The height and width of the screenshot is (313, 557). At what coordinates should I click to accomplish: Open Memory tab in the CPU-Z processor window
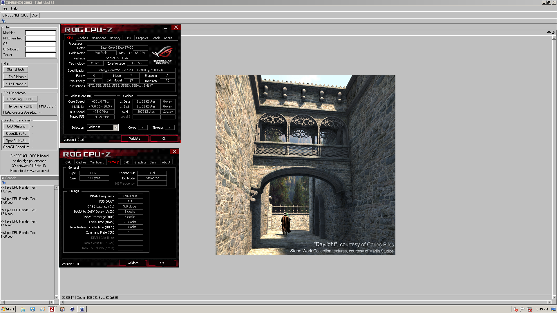click(115, 38)
